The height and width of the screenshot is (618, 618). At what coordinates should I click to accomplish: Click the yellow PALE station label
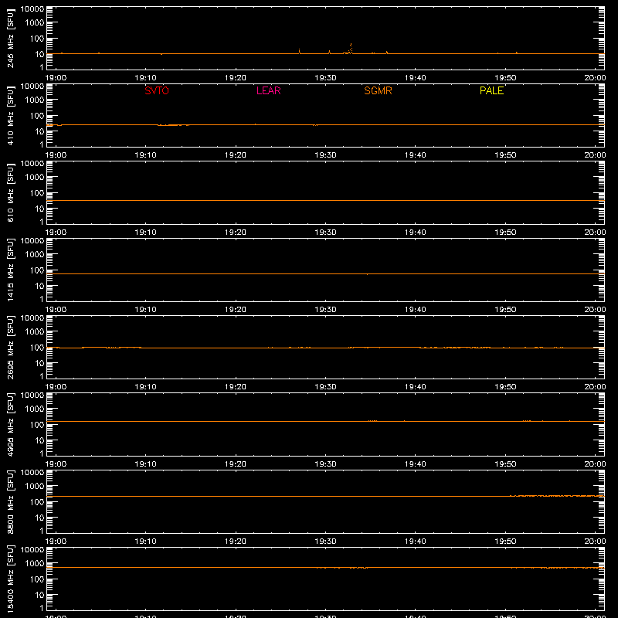click(x=491, y=90)
